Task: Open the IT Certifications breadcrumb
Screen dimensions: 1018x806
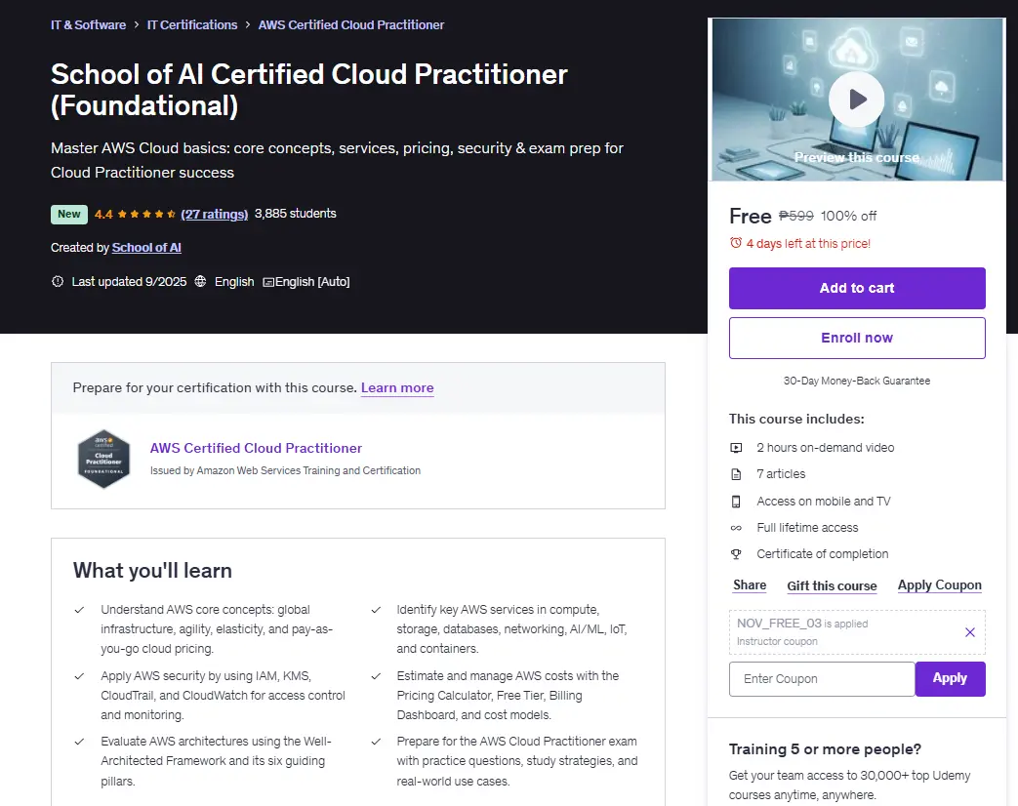Action: click(x=192, y=24)
